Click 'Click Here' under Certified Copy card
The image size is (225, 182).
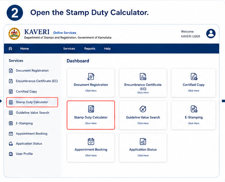194,91
